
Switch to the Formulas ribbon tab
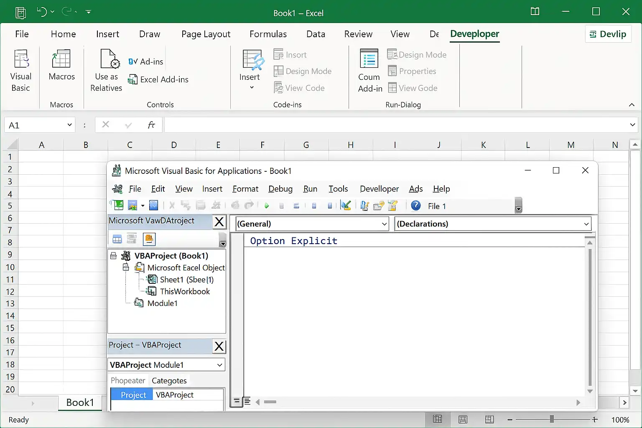268,34
